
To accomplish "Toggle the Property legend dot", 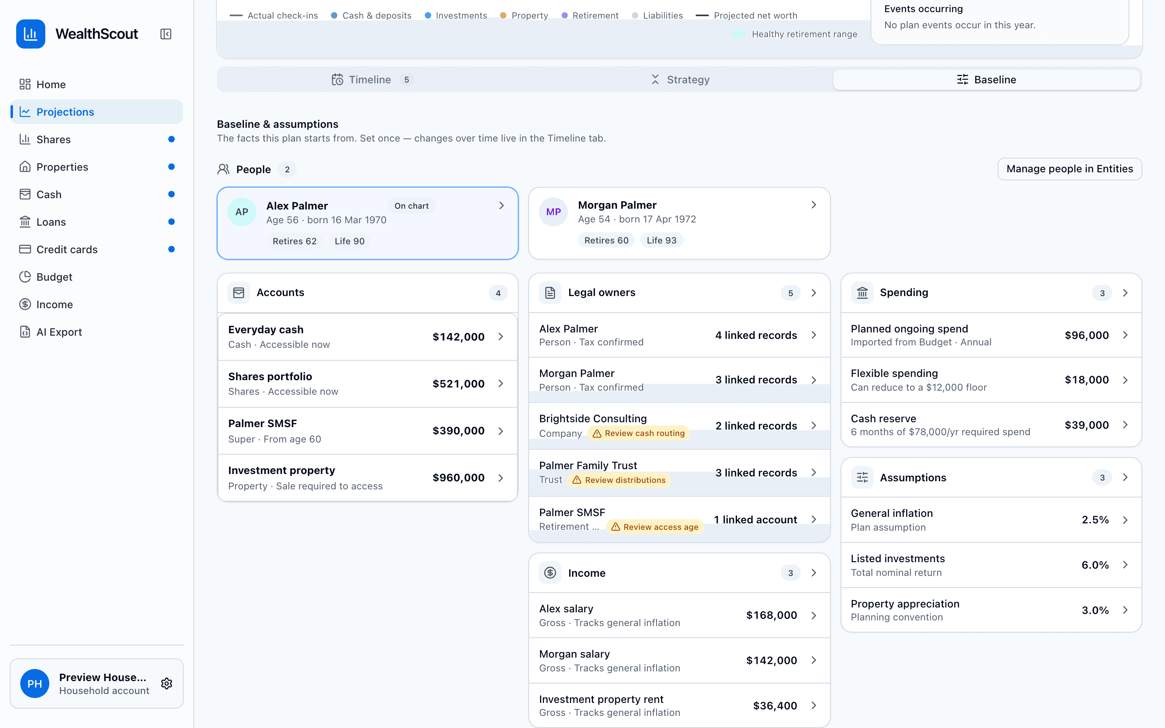I will click(x=503, y=15).
